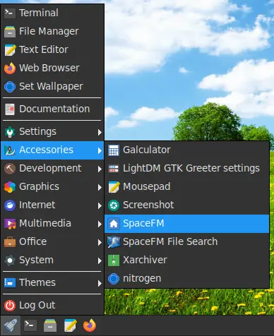Viewport: 274px width, 336px height.
Task: Click the 'Themes' label
Action: click(x=37, y=282)
